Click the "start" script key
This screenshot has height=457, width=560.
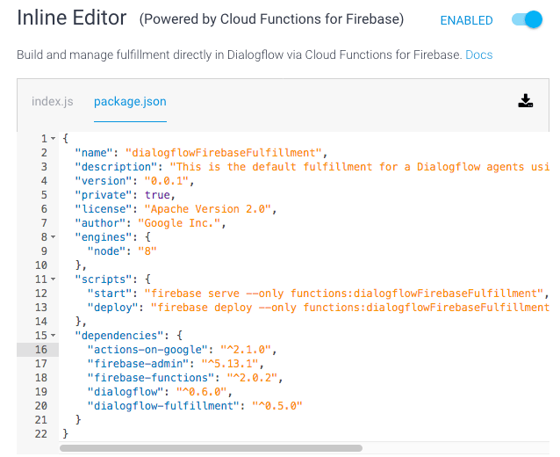[110, 294]
